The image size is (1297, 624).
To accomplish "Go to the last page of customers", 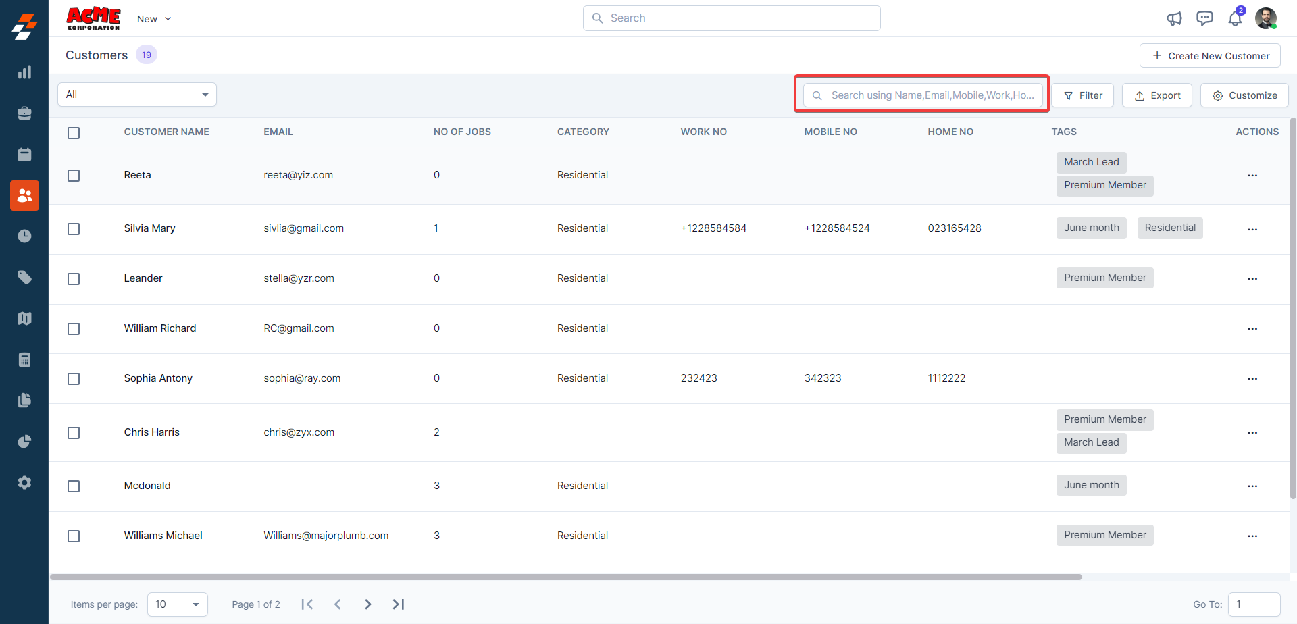I will point(399,604).
